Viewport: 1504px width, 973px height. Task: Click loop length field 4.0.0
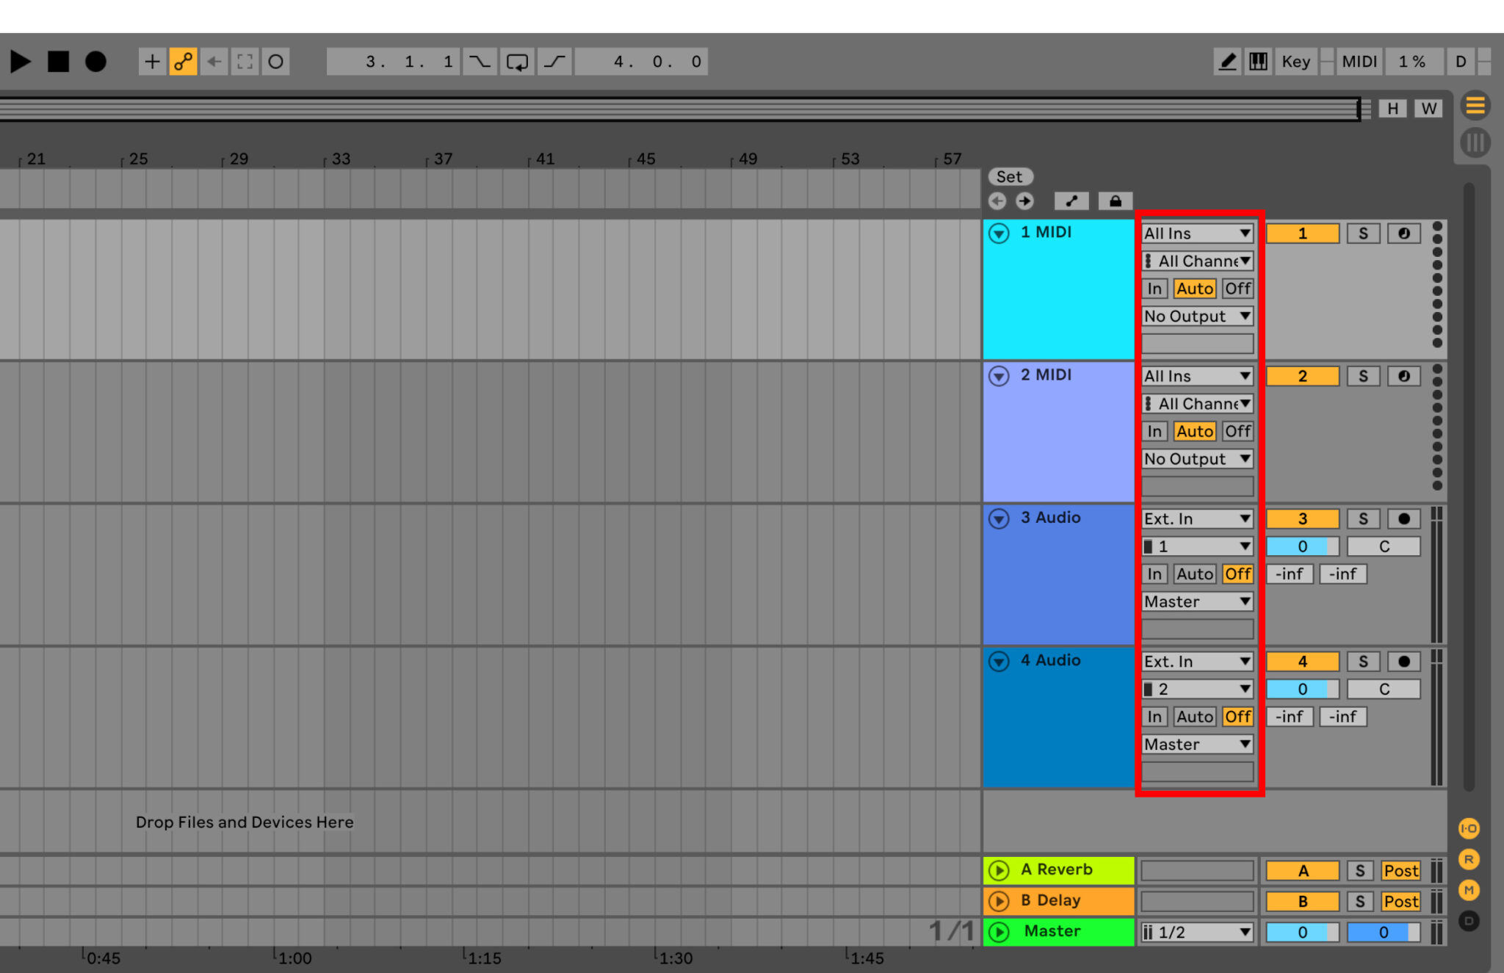coord(641,62)
